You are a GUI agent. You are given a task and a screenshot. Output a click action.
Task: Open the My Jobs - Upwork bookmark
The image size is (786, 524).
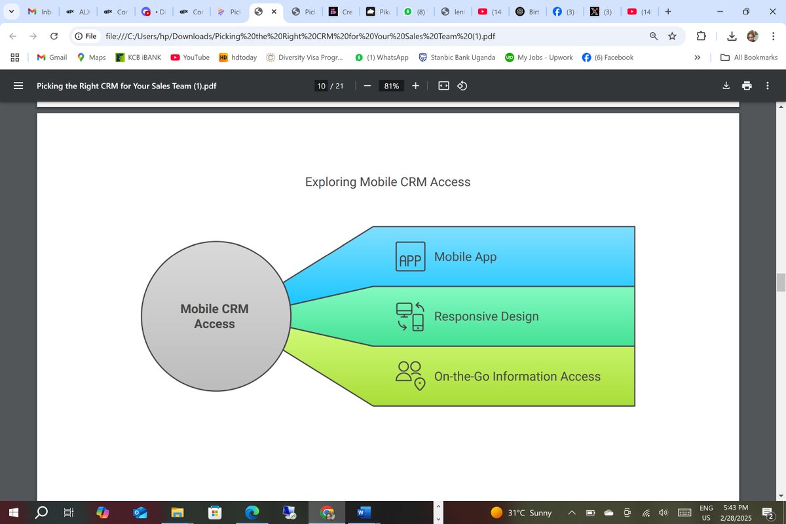[x=538, y=57]
